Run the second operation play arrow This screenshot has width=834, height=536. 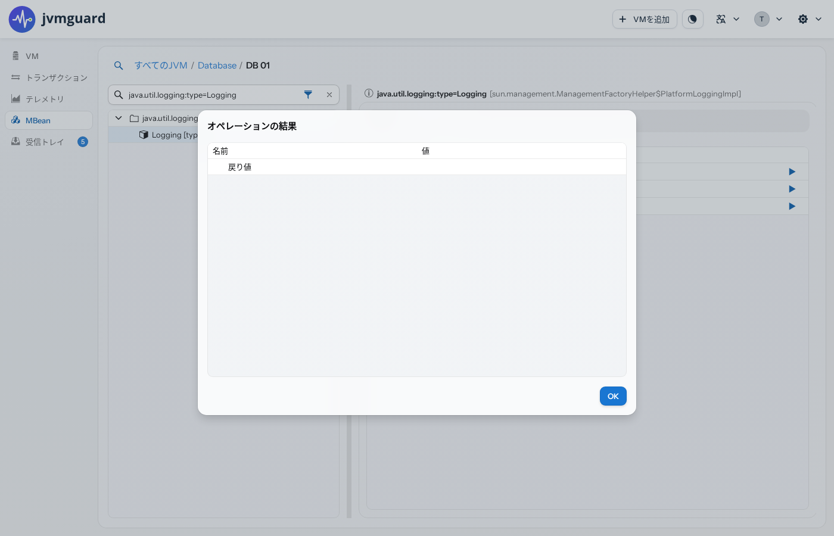792,189
